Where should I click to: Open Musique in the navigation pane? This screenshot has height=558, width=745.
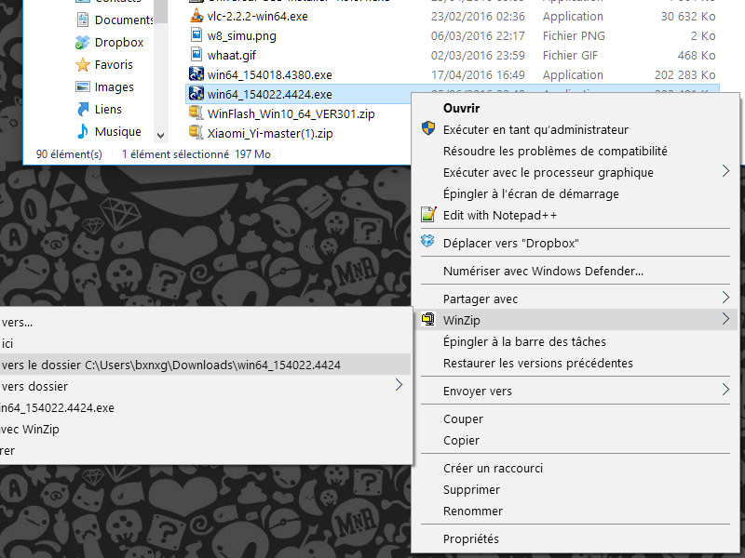pos(118,131)
